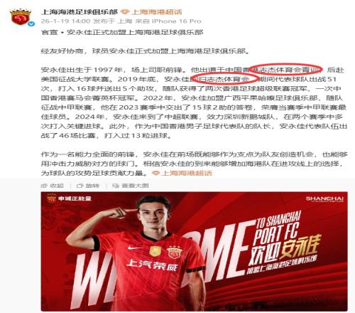Open the 上海海港超话 link ending the post
Viewport: 355px width, 313px height.
(187, 173)
